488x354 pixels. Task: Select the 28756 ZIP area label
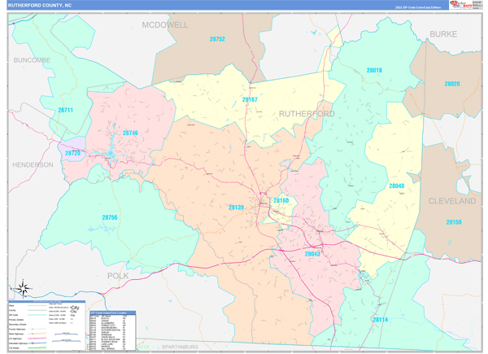110,217
